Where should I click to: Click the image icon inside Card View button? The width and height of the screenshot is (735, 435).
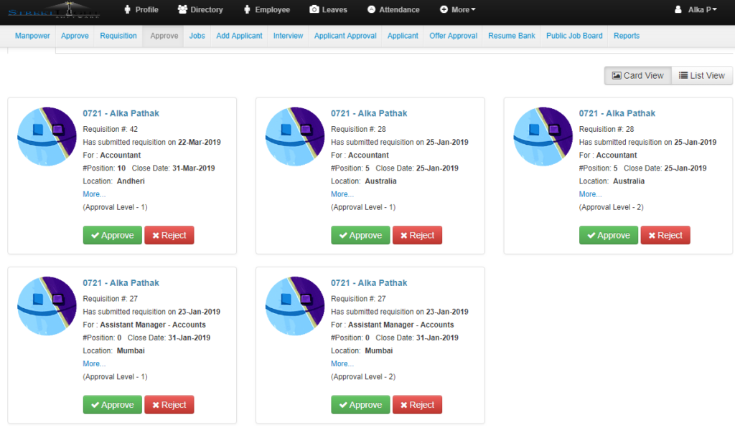pos(619,75)
